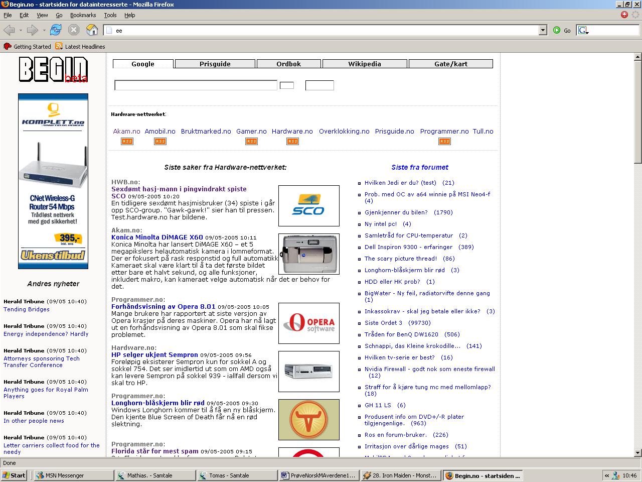Open the Start menu
642x482 pixels.
(x=14, y=475)
